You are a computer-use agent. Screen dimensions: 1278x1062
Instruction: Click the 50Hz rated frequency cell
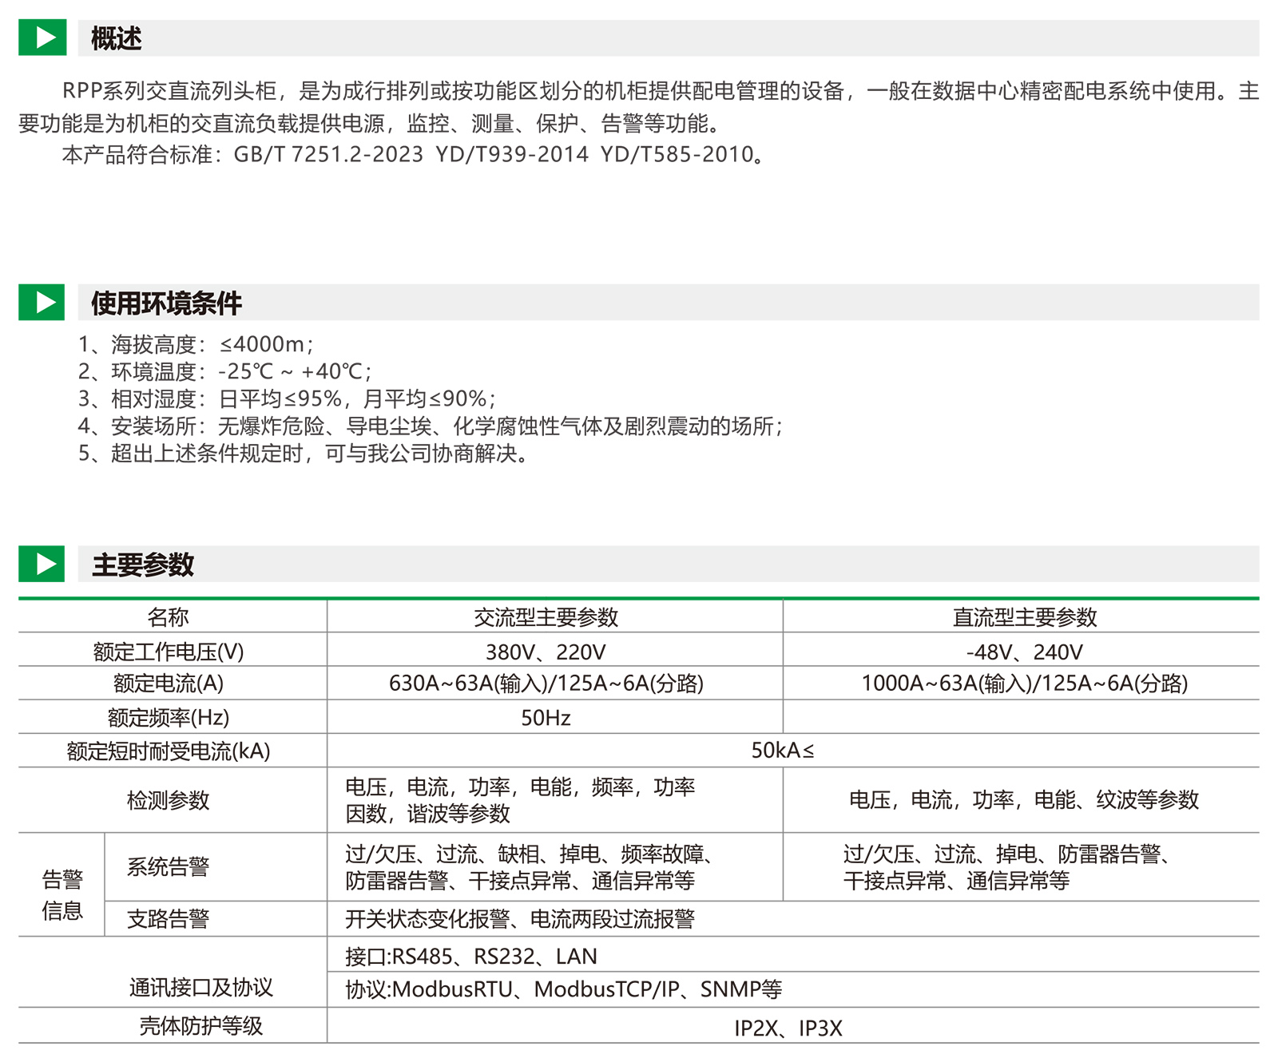tap(546, 718)
